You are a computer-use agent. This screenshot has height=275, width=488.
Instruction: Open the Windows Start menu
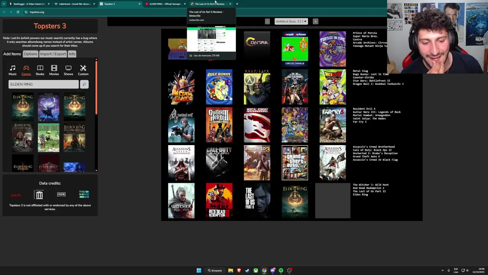pyautogui.click(x=199, y=270)
